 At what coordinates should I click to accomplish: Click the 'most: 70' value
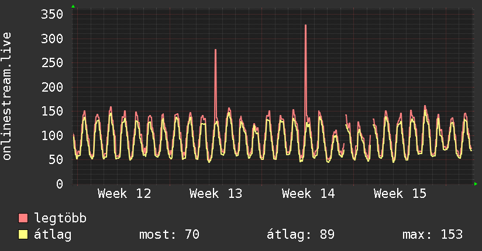coord(170,235)
